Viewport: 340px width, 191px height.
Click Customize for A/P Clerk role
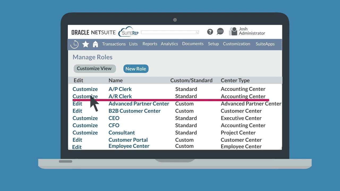coord(85,89)
